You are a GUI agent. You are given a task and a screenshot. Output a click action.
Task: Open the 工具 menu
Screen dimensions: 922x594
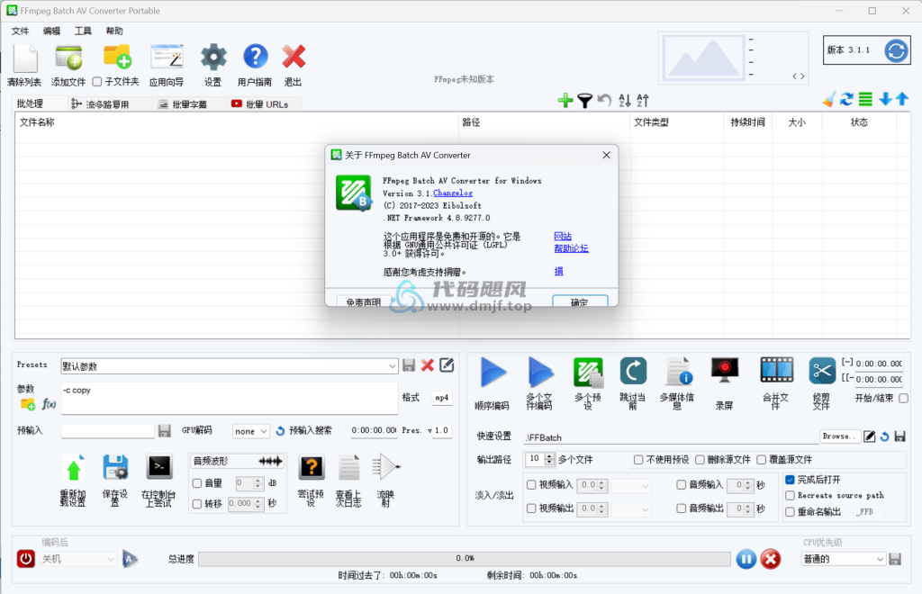pyautogui.click(x=83, y=31)
